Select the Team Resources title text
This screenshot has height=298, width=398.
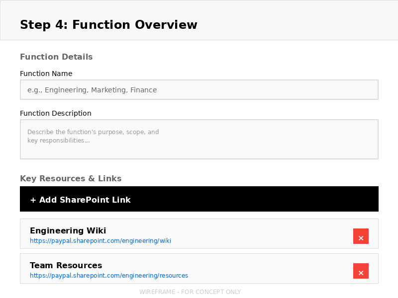[66, 265]
